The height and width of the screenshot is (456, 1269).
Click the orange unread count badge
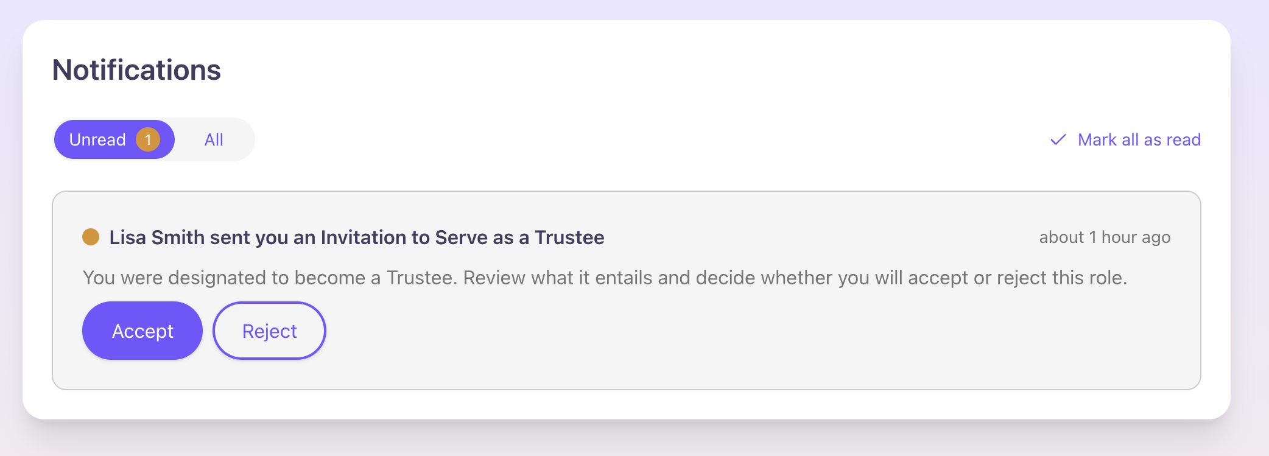coord(148,140)
